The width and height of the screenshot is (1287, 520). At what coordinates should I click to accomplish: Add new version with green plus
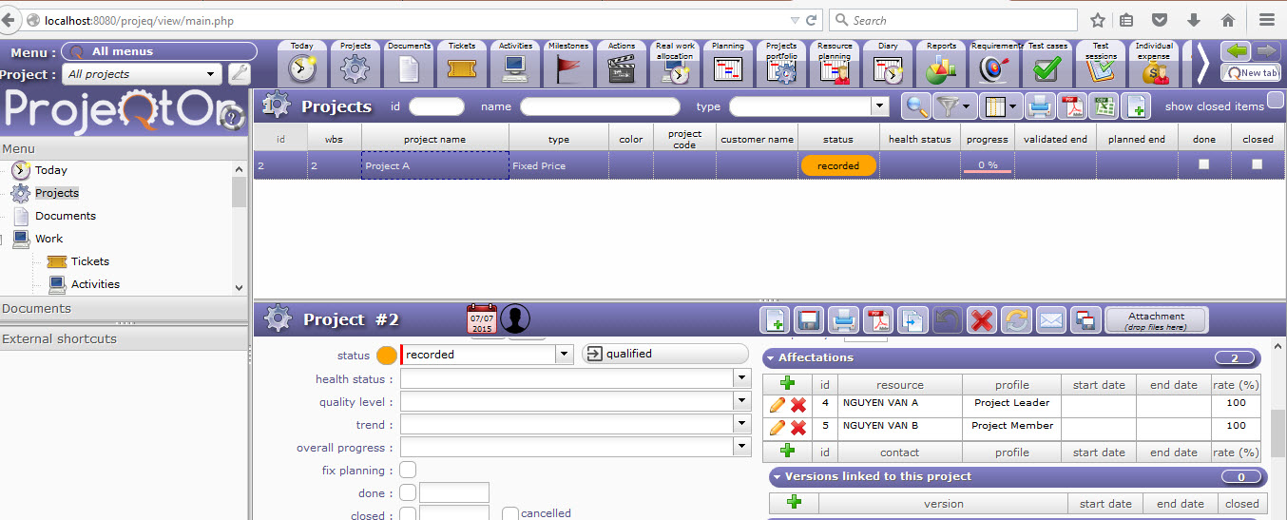tap(794, 503)
